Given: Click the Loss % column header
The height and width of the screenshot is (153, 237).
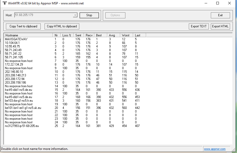Looking at the screenshot, I should pos(67,35).
